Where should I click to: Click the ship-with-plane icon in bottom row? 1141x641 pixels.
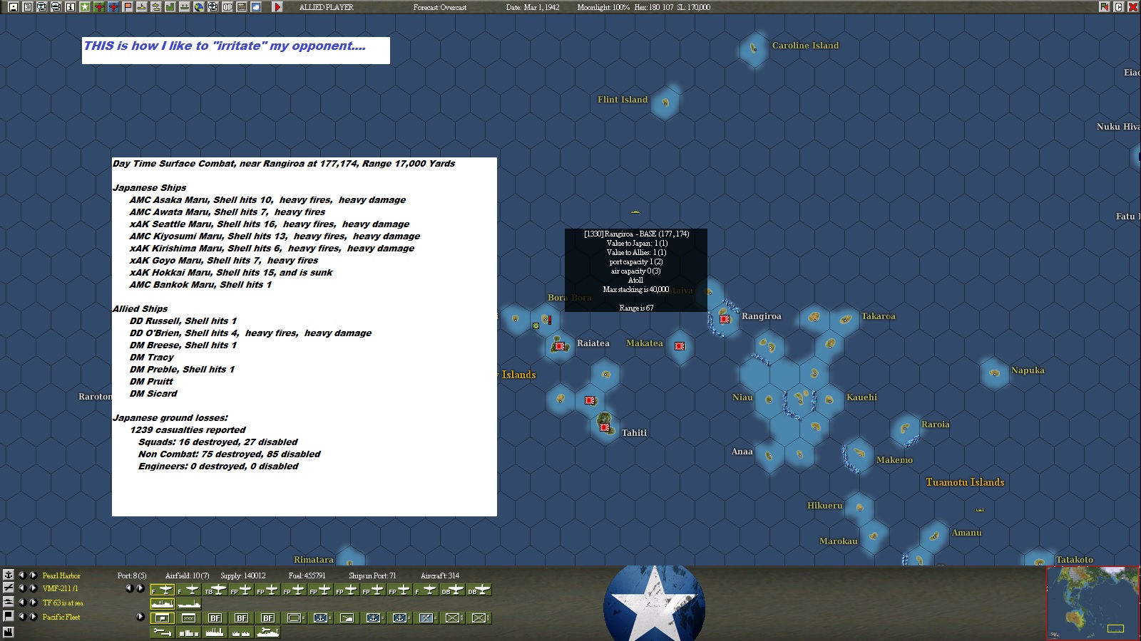(x=267, y=632)
